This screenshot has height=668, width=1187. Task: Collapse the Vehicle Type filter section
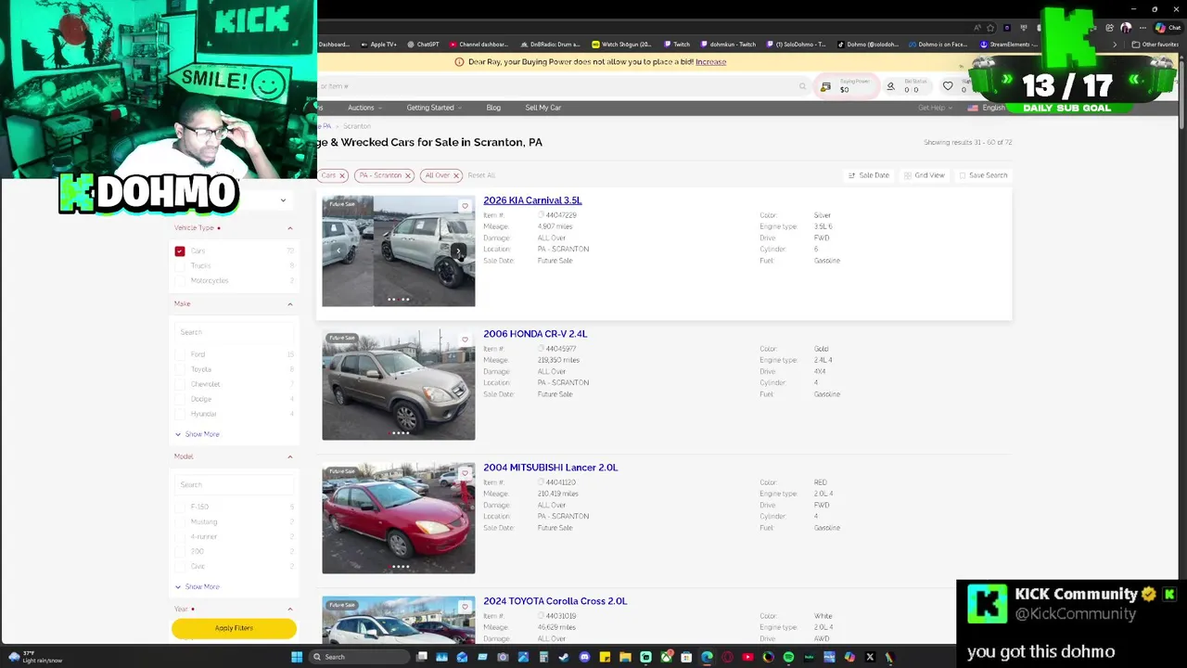289,228
